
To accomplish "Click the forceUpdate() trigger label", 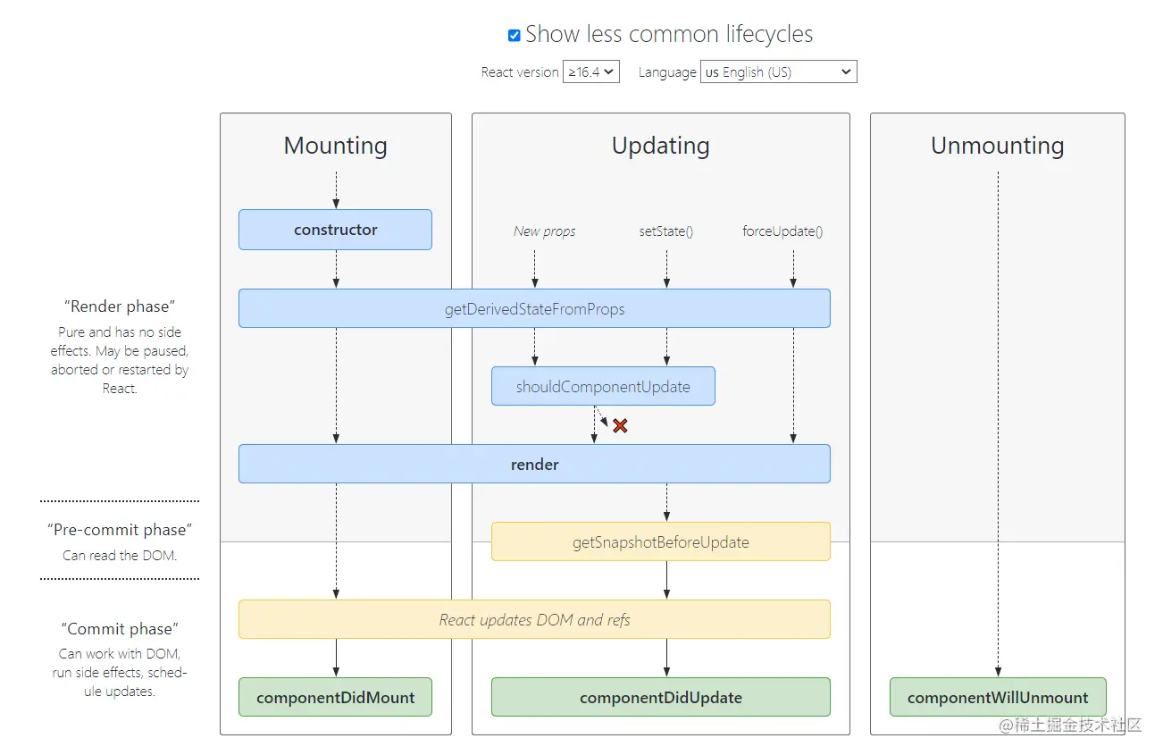I will (x=782, y=231).
